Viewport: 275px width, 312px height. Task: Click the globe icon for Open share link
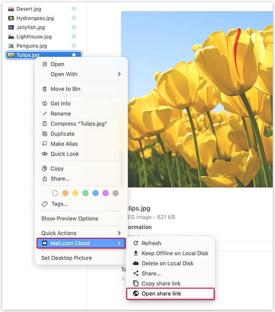tap(136, 294)
